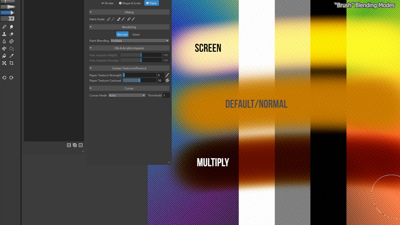Image resolution: width=400 pixels, height=225 pixels.
Task: Select the Transform arrows tool
Action: pyautogui.click(x=4, y=63)
